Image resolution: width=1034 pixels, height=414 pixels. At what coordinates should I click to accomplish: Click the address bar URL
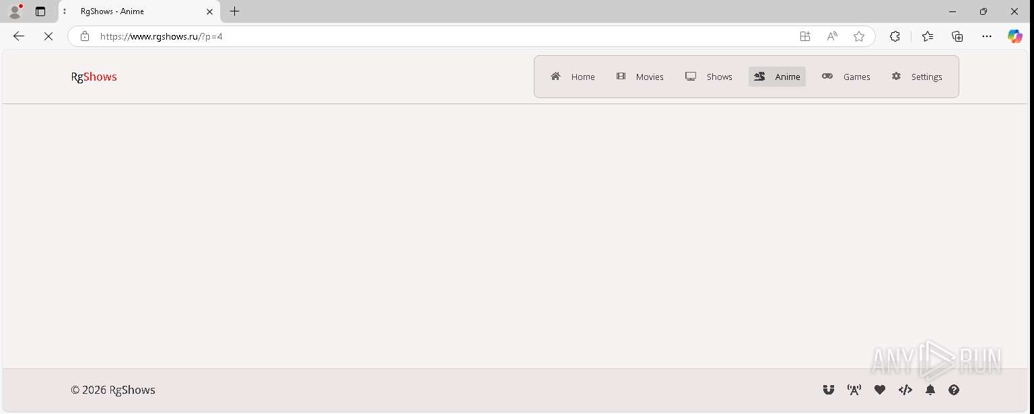point(162,36)
